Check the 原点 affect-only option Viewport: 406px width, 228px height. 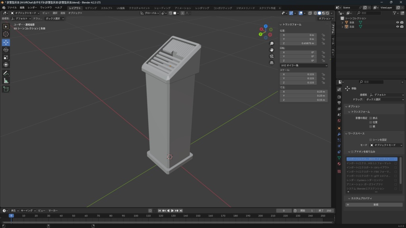point(371,118)
